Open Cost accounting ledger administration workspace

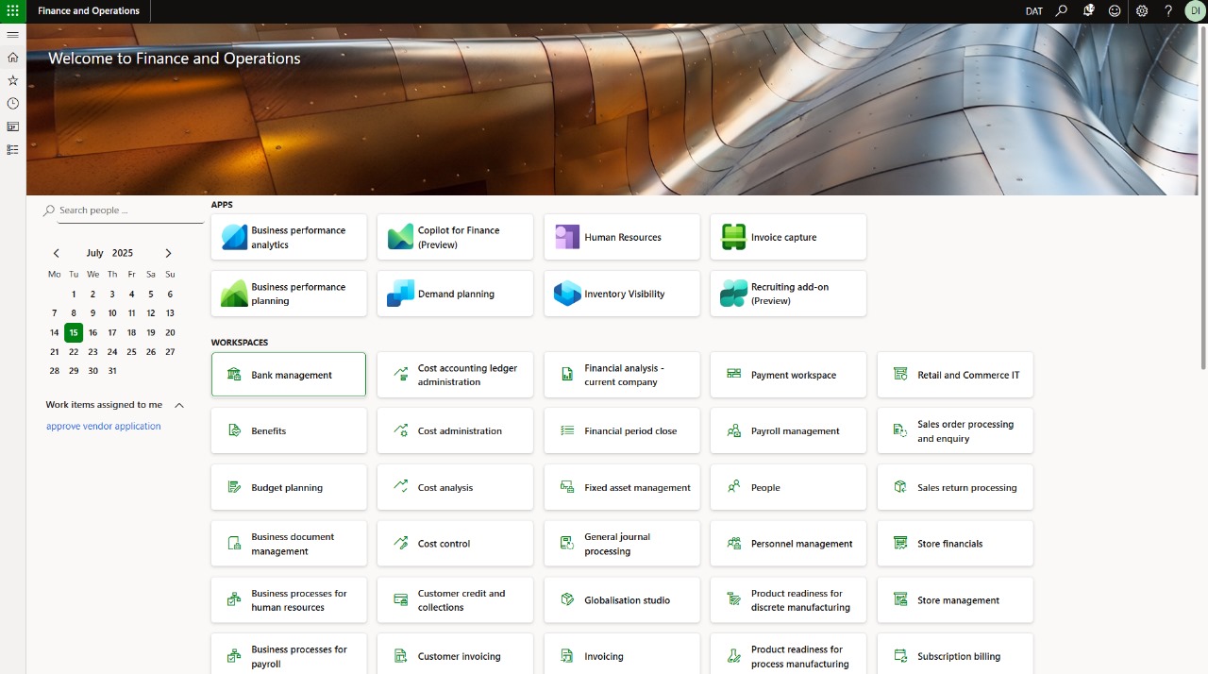click(x=455, y=375)
